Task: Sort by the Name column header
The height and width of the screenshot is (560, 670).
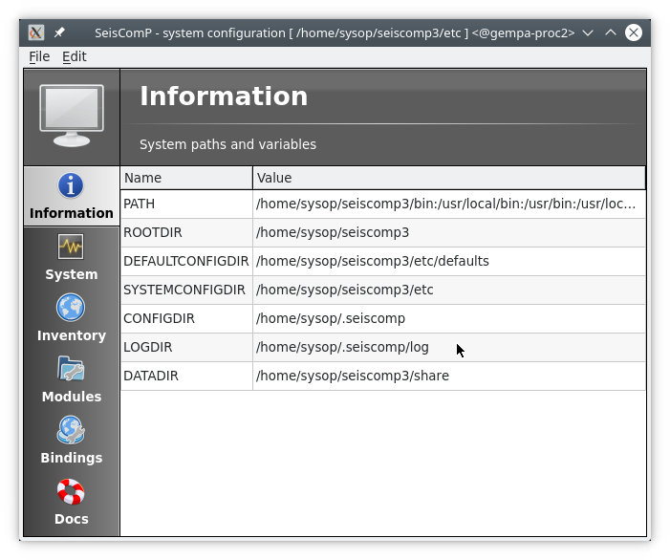Action: pyautogui.click(x=186, y=178)
